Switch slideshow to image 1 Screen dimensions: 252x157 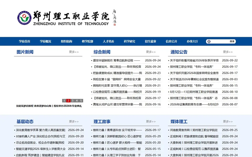64,100
